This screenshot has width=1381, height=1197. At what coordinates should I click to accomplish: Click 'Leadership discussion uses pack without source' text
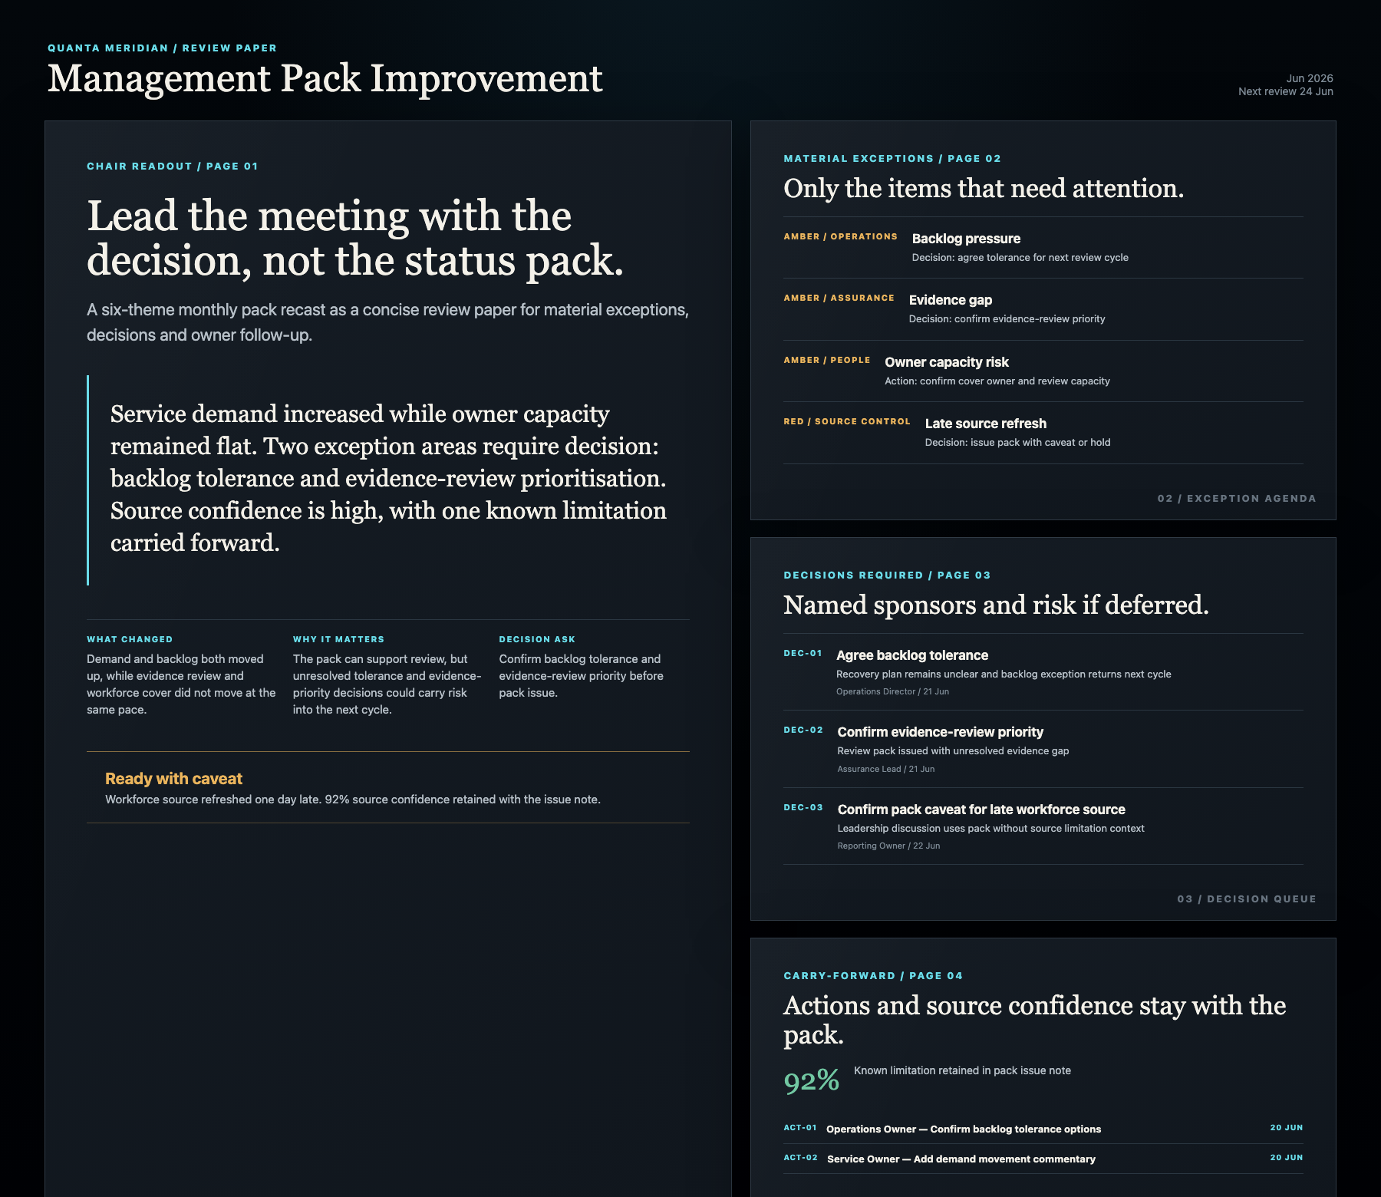click(x=991, y=829)
